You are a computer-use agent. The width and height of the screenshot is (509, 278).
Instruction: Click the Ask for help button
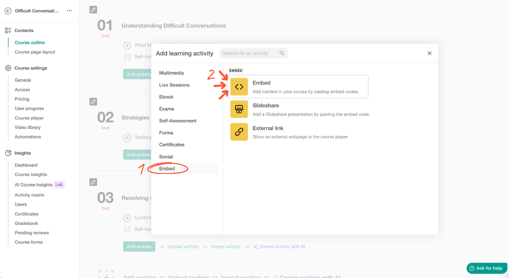[487, 268]
